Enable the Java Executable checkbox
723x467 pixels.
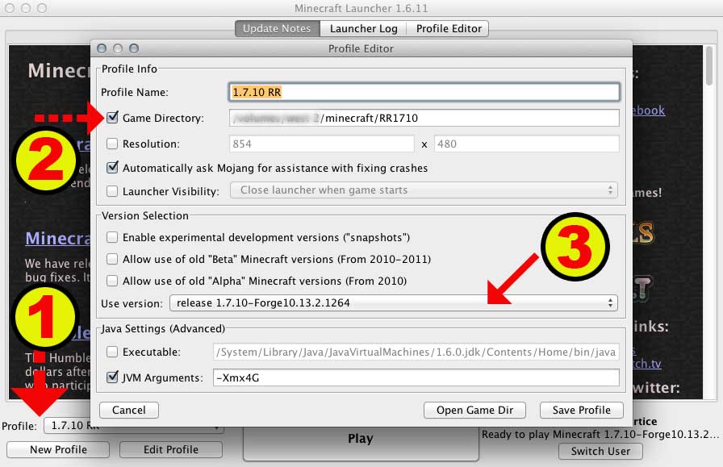pos(112,352)
